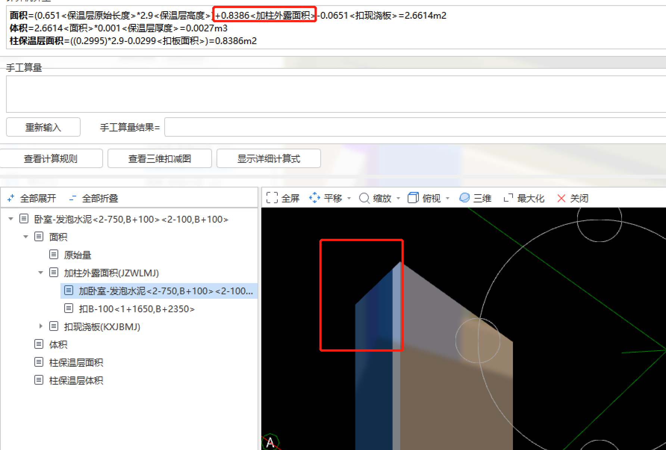The height and width of the screenshot is (450, 666).
Task: Open the 缩放 dropdown arrow
Action: coord(398,198)
